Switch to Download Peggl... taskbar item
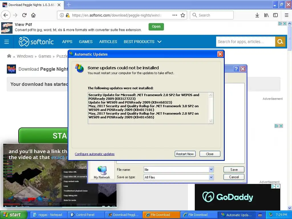Image resolution: width=292 pixels, height=219 pixels. pyautogui.click(x=123, y=215)
